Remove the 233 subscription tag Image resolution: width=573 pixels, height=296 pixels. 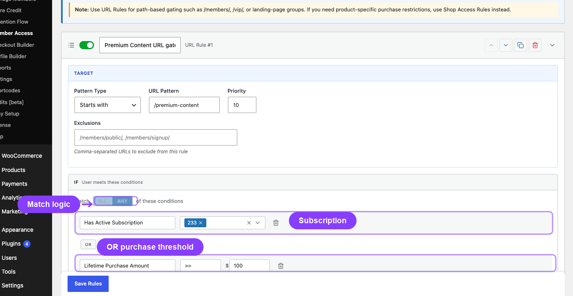point(201,223)
